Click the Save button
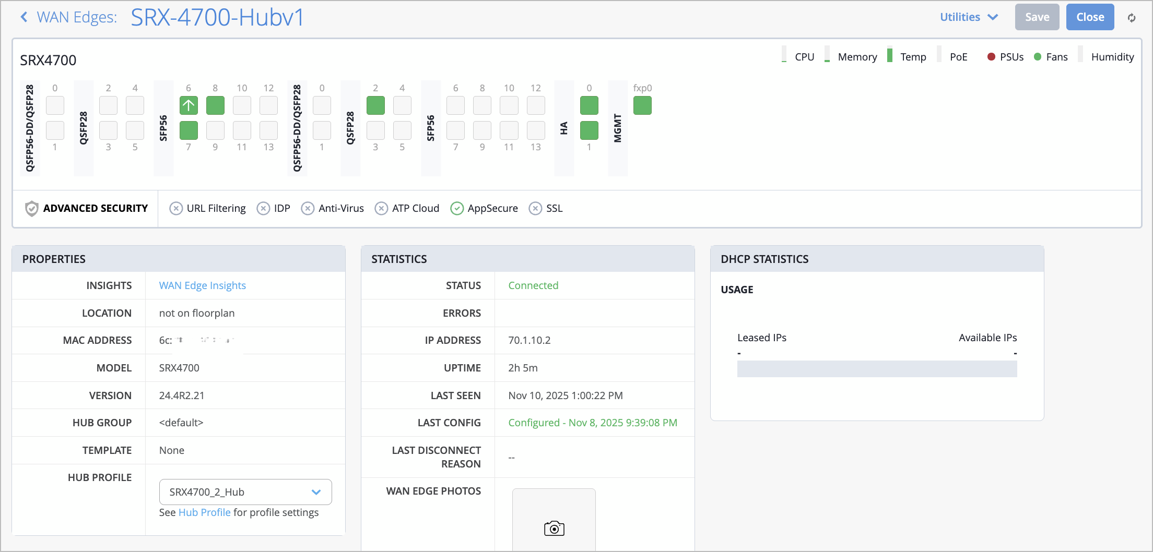 1037,17
